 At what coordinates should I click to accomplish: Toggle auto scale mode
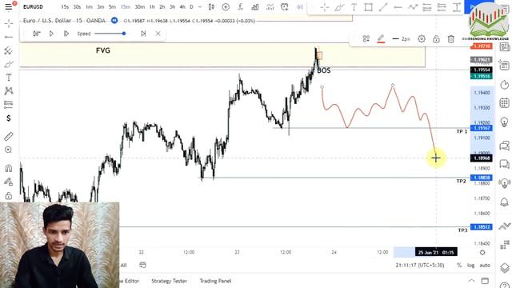tap(485, 265)
